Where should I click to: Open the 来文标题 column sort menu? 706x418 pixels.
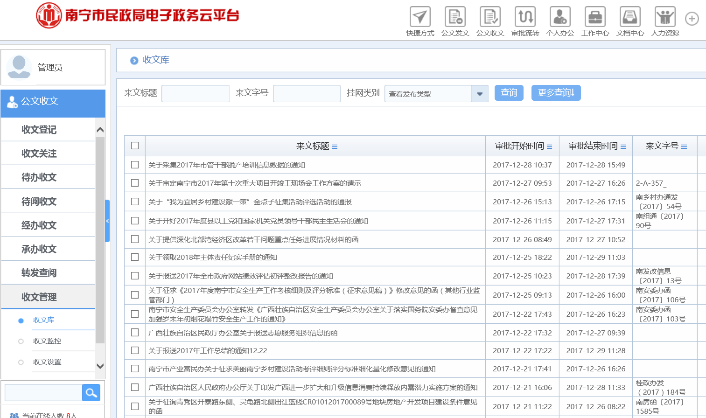[x=335, y=146]
